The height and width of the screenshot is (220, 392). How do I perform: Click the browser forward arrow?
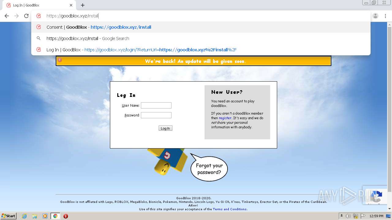coord(17,16)
